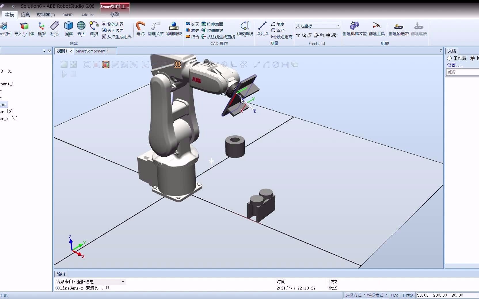
Task: Open the Curve (曲线) tool
Action: (x=94, y=29)
